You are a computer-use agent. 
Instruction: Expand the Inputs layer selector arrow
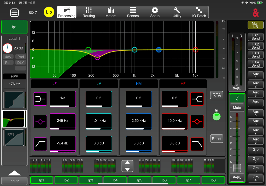click(14, 173)
